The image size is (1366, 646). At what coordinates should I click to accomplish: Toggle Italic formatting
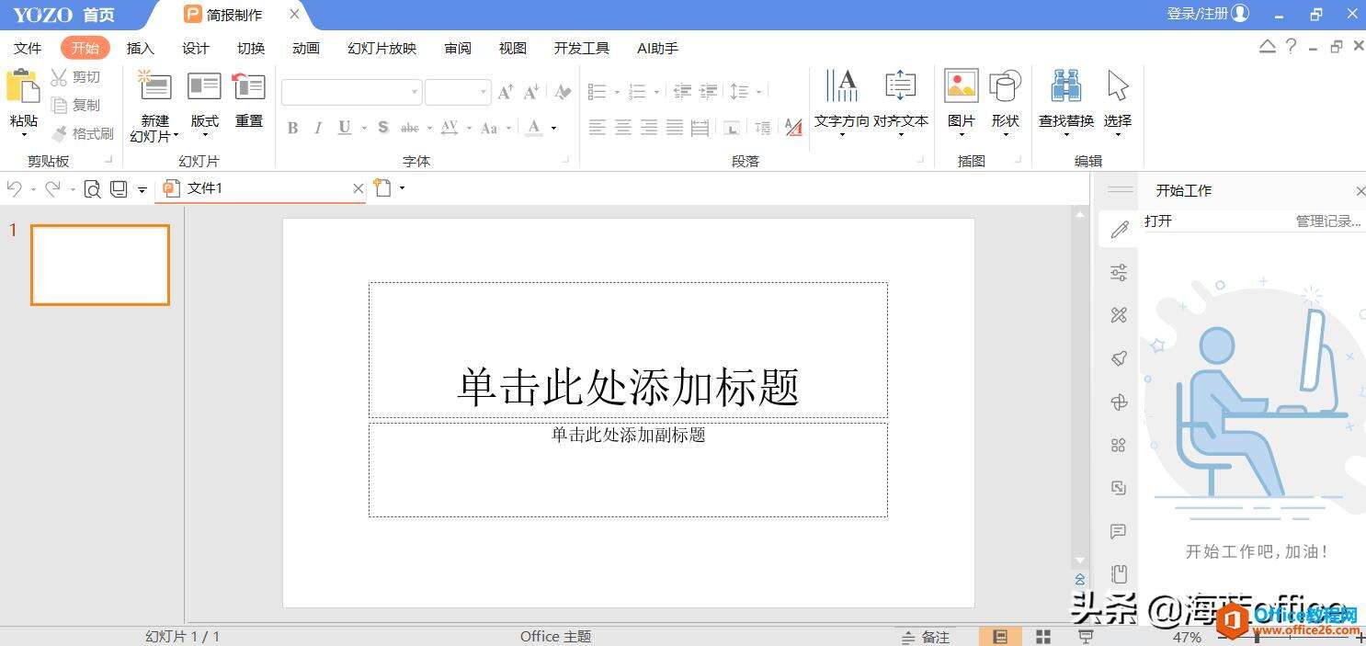[318, 128]
